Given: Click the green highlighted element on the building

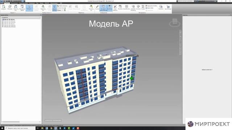Looking at the screenshot, I should click(132, 78).
